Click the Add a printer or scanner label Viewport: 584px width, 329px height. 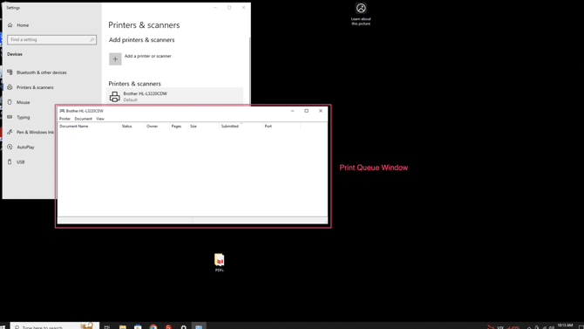[x=148, y=56]
